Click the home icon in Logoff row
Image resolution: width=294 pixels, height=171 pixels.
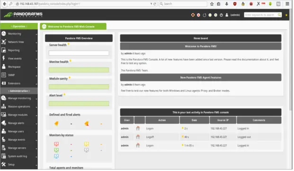(138, 137)
